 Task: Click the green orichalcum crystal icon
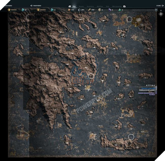point(120,10)
